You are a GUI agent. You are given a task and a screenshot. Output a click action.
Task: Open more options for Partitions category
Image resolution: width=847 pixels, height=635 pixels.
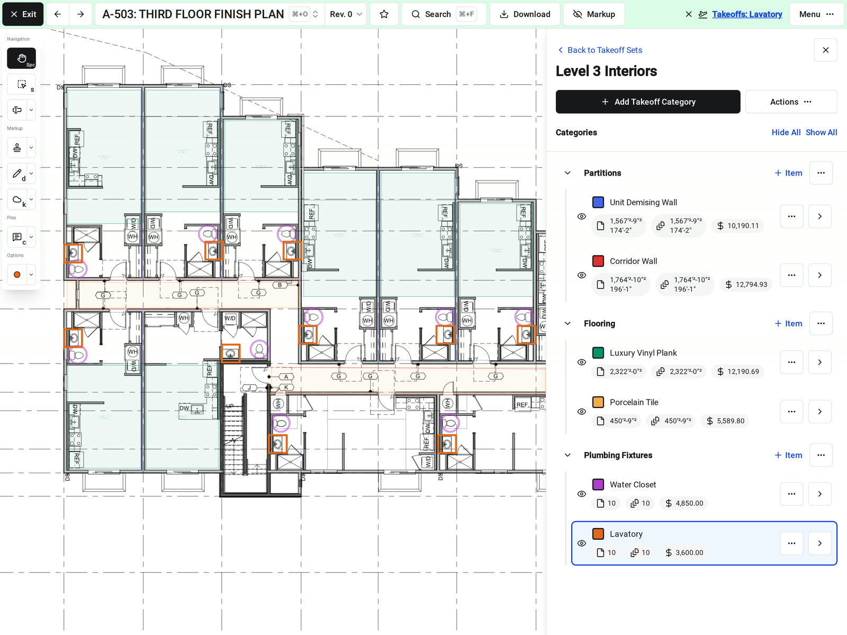point(821,173)
